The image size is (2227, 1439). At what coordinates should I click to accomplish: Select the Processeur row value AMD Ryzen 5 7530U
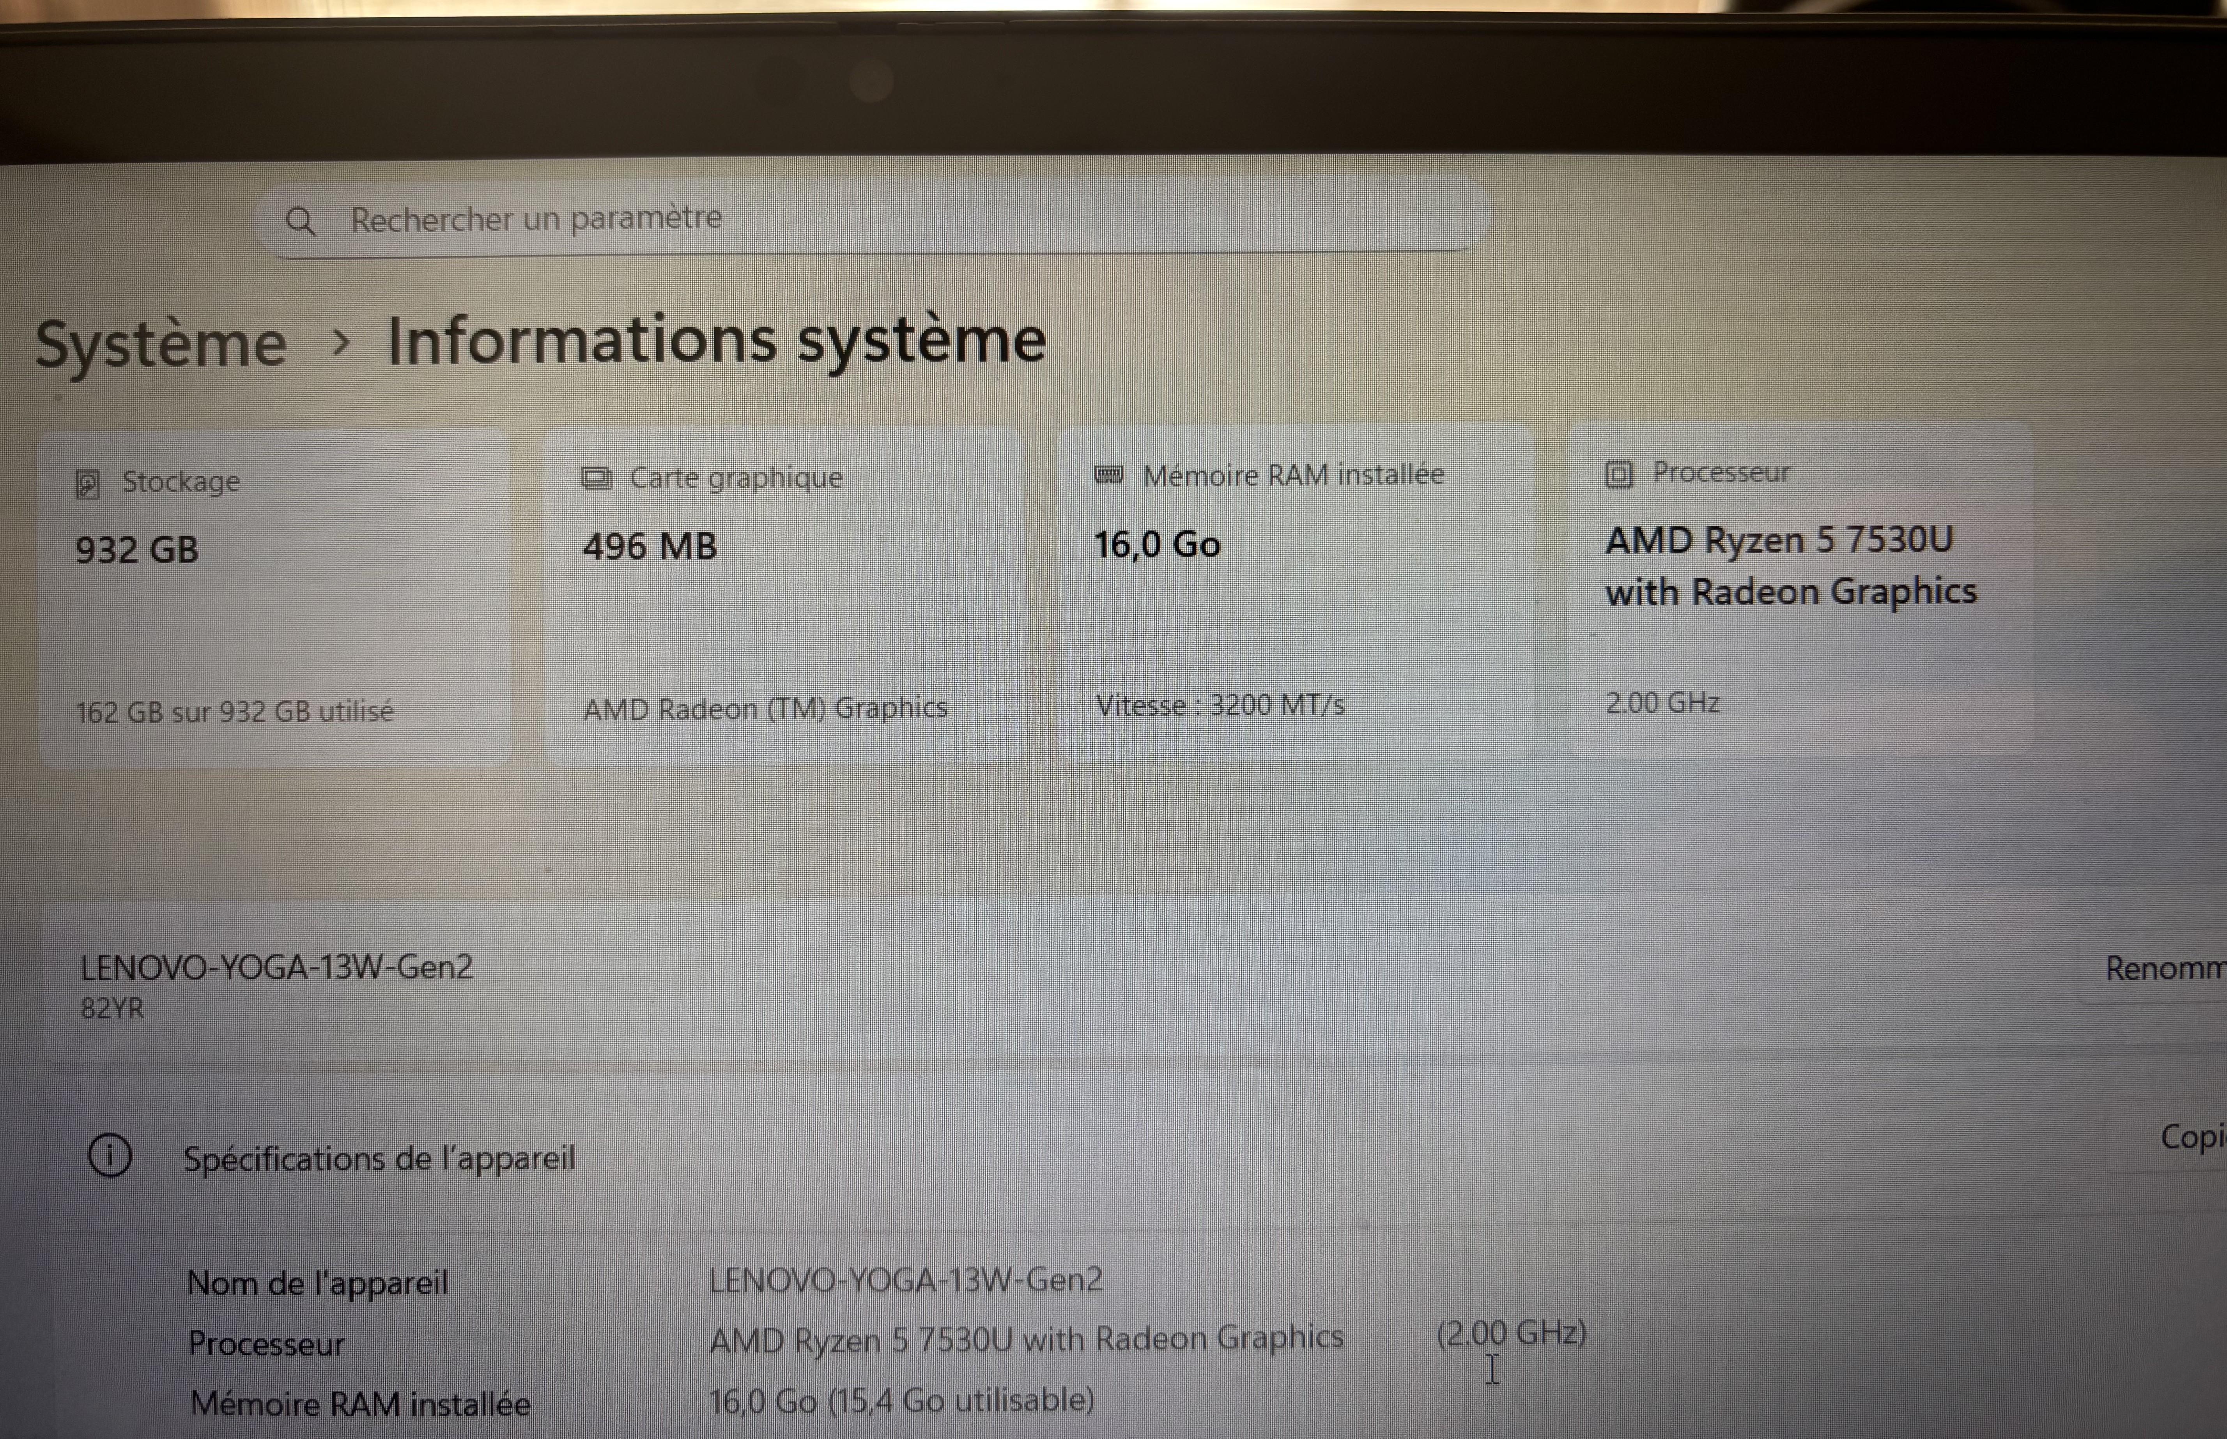pos(1026,1339)
